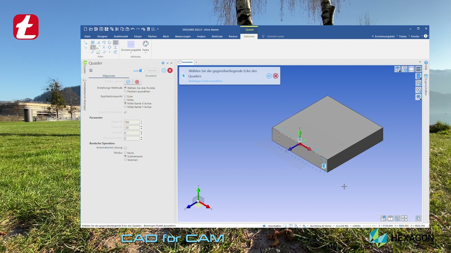Click the Breite (Y) input field
The height and width of the screenshot is (253, 451).
tap(132, 128)
